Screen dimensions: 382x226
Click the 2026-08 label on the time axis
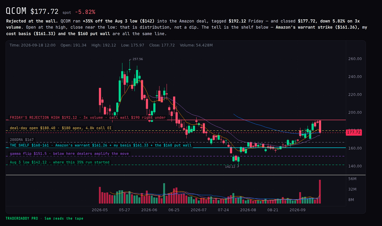pyautogui.click(x=248, y=210)
